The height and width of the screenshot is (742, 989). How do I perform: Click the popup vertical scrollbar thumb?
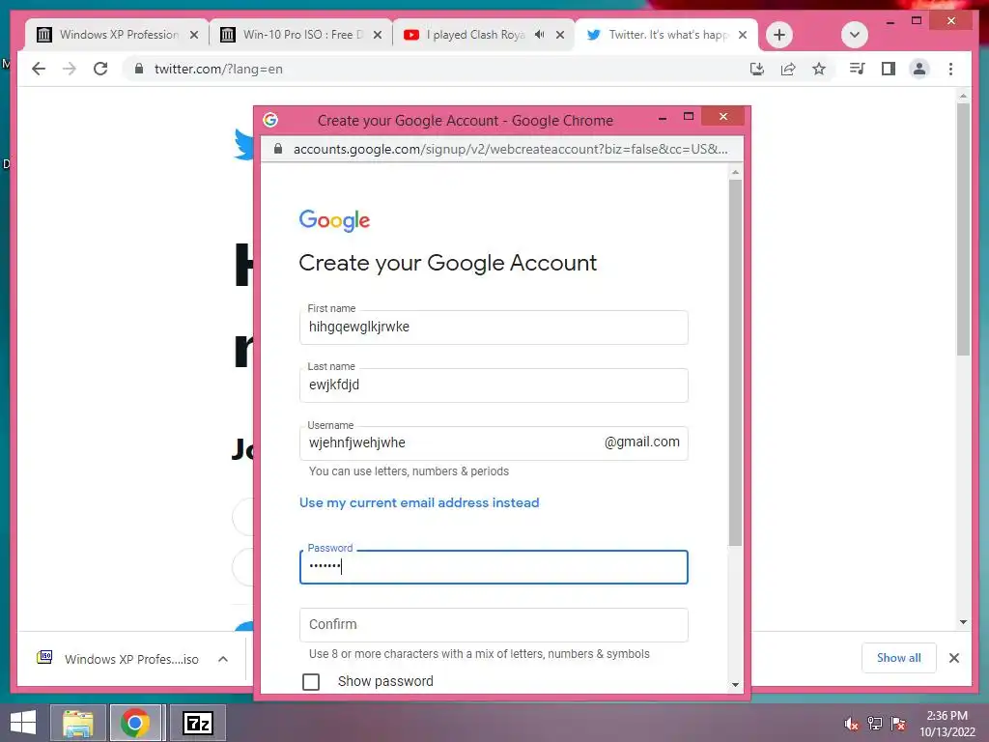[735, 363]
